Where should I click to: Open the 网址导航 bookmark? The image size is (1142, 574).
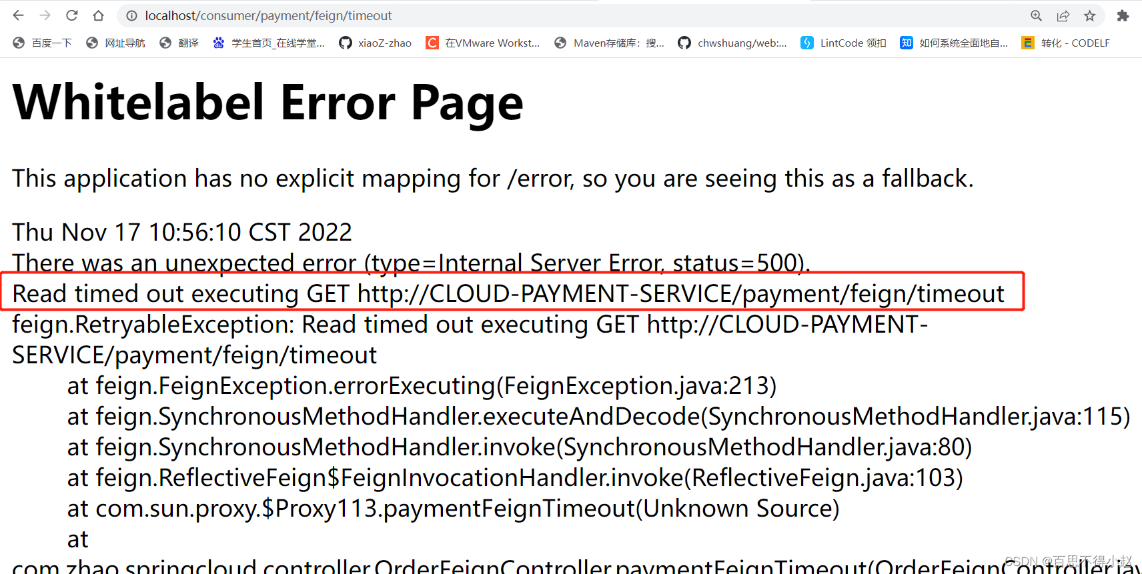115,43
